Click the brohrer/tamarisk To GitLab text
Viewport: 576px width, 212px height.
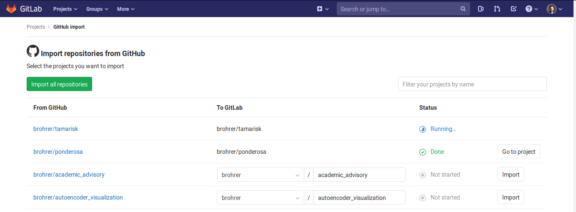click(x=239, y=129)
